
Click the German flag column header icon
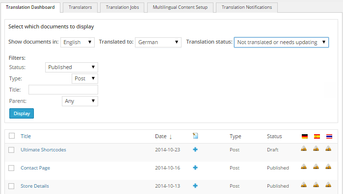[305, 137]
